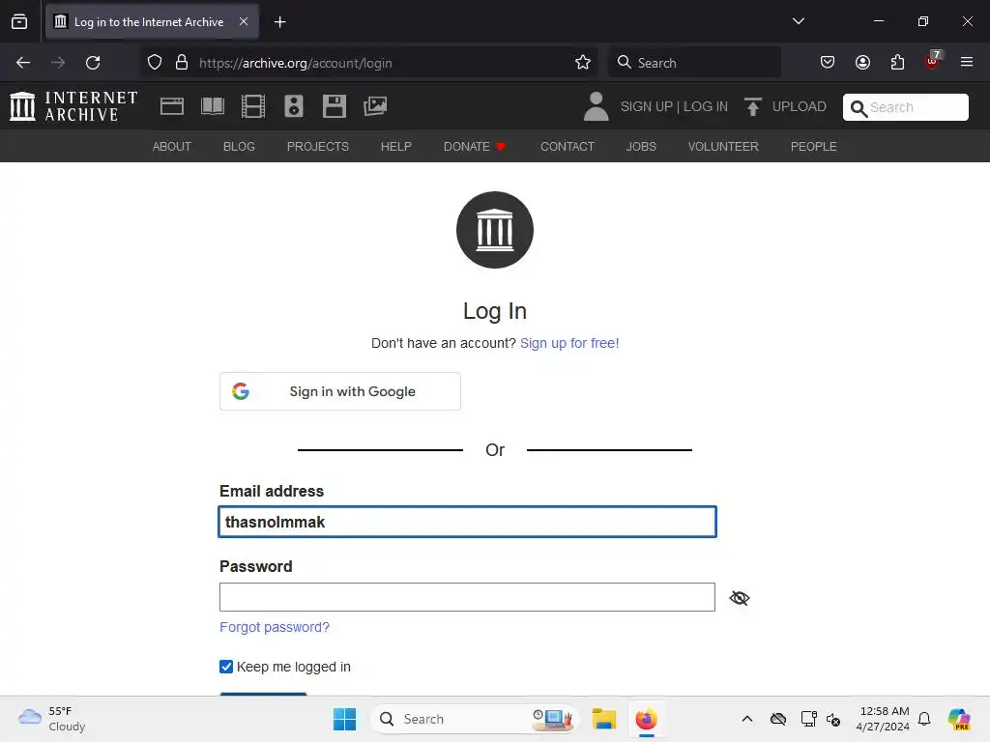Image resolution: width=990 pixels, height=742 pixels.
Task: Open the Web (Wayback Machine) icon in Archive header
Action: pos(172,106)
